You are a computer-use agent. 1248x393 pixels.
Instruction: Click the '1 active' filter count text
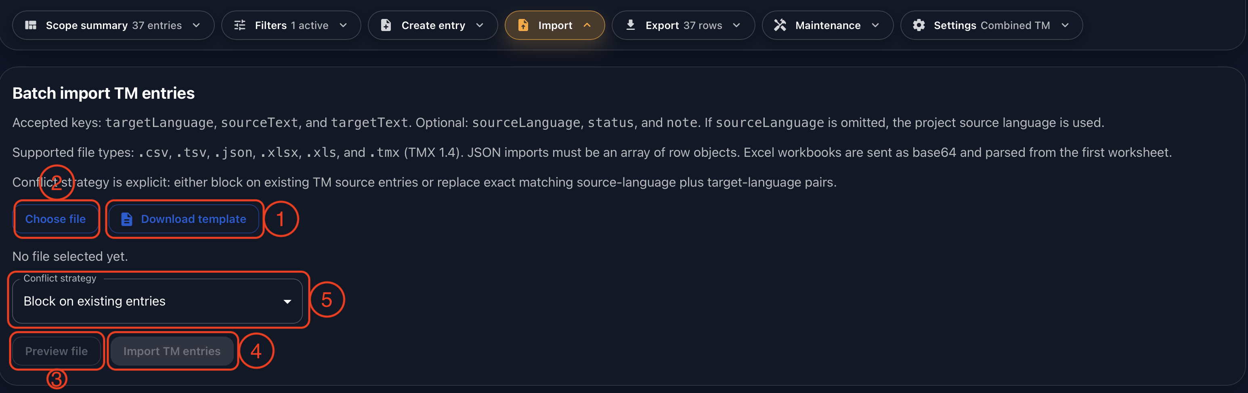tap(310, 25)
